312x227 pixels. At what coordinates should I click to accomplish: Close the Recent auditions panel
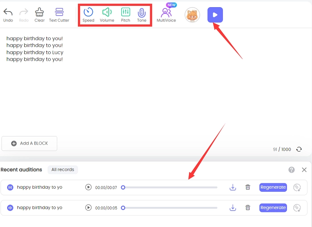[304, 170]
